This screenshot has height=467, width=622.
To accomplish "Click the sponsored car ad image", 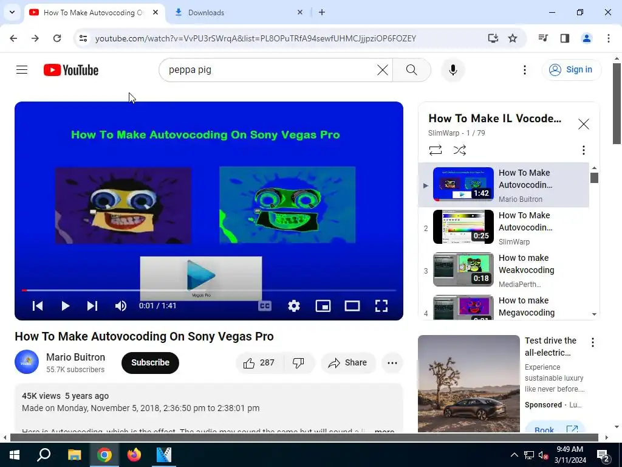I will [x=468, y=384].
